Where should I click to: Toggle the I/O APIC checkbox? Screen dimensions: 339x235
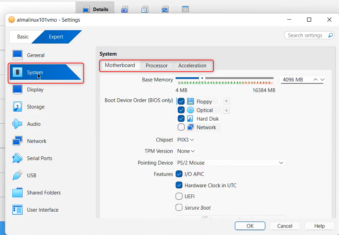pos(179,174)
